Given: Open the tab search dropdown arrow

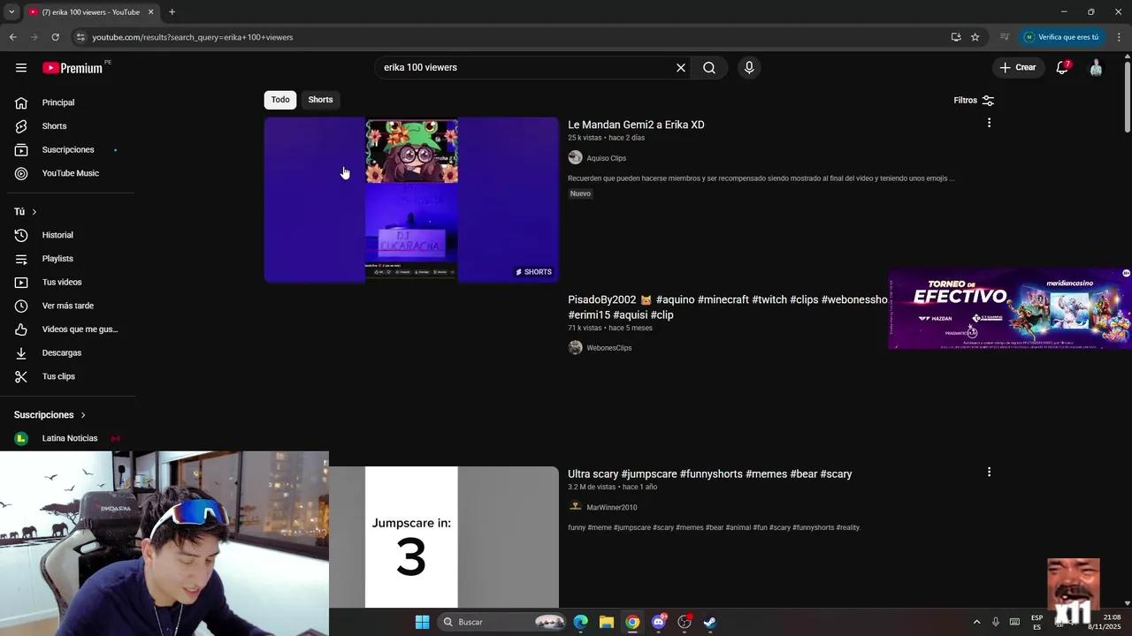Looking at the screenshot, I should click(11, 11).
